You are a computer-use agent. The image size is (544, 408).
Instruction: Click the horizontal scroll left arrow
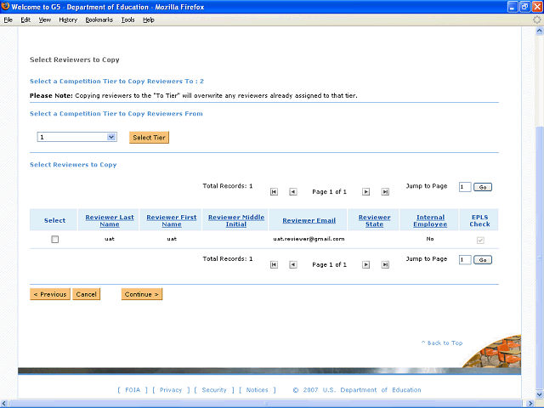[x=4, y=404]
